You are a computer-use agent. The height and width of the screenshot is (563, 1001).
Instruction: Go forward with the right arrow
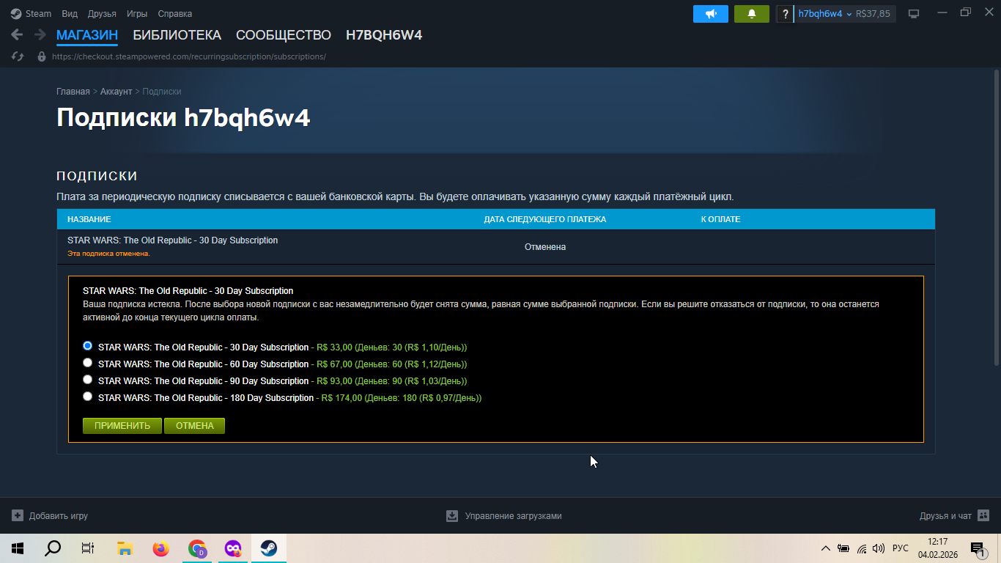[x=40, y=34]
